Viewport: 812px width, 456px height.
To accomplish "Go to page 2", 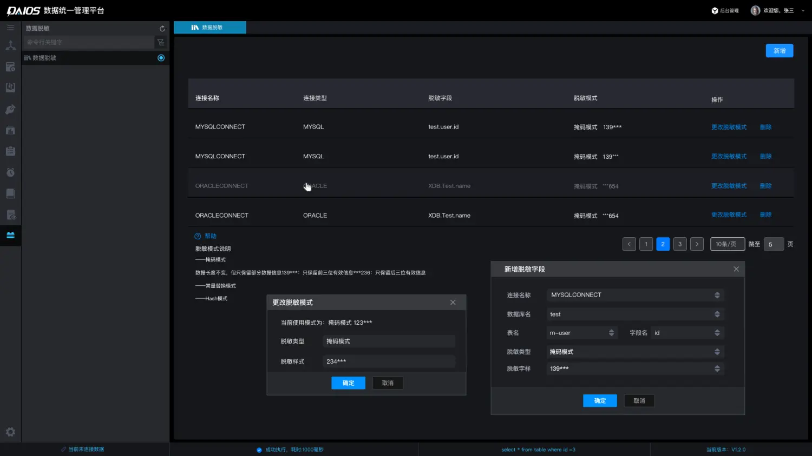I will click(x=663, y=244).
